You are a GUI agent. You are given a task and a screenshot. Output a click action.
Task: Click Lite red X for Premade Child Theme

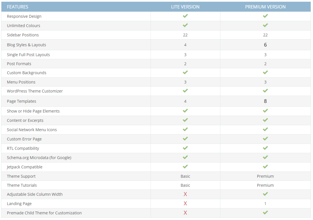pos(185,213)
